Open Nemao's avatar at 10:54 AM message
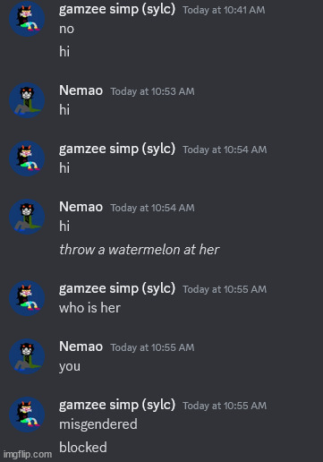323x462 pixels. tap(27, 217)
